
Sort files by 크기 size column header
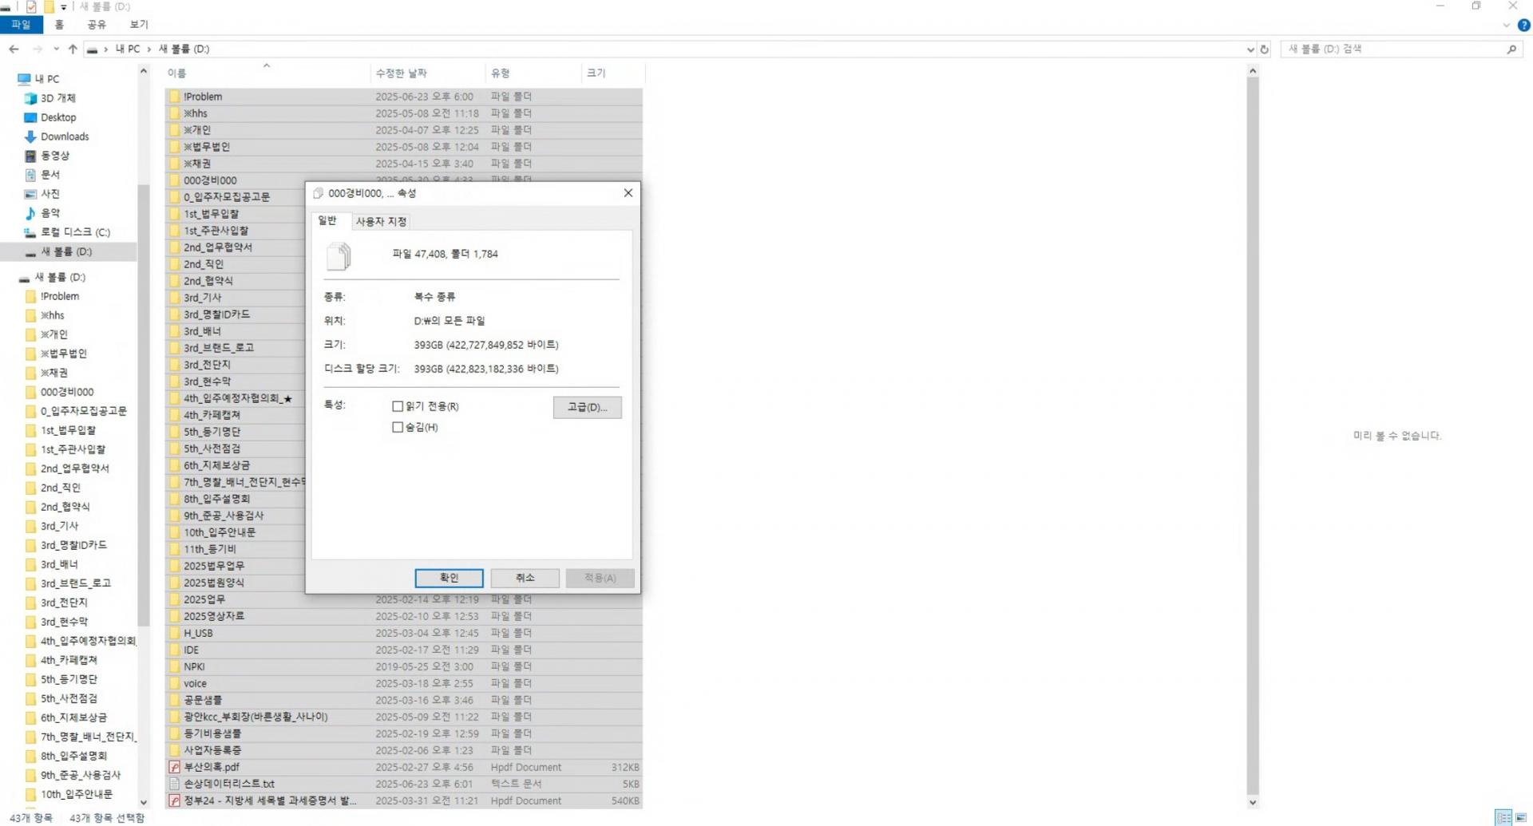pos(612,73)
